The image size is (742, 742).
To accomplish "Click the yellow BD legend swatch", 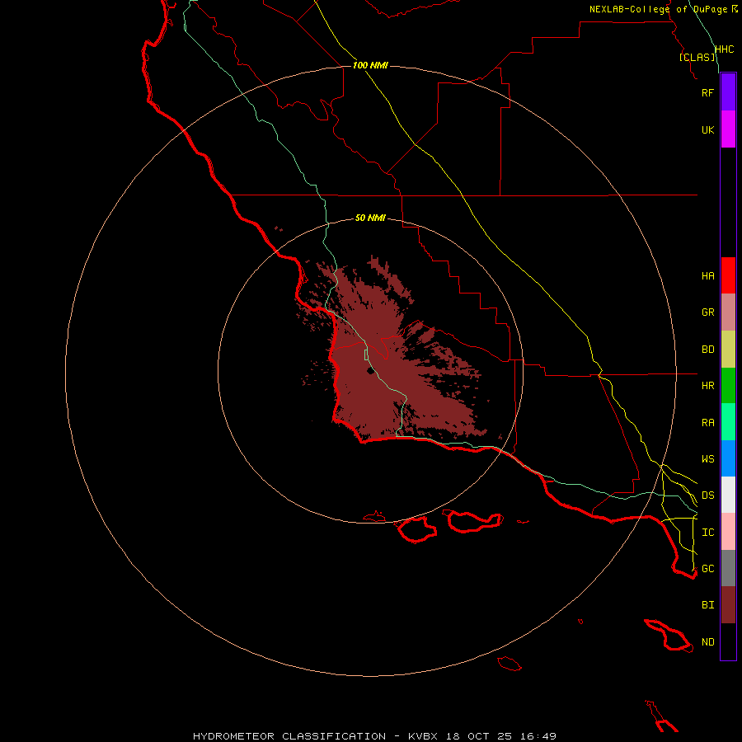I will (728, 350).
